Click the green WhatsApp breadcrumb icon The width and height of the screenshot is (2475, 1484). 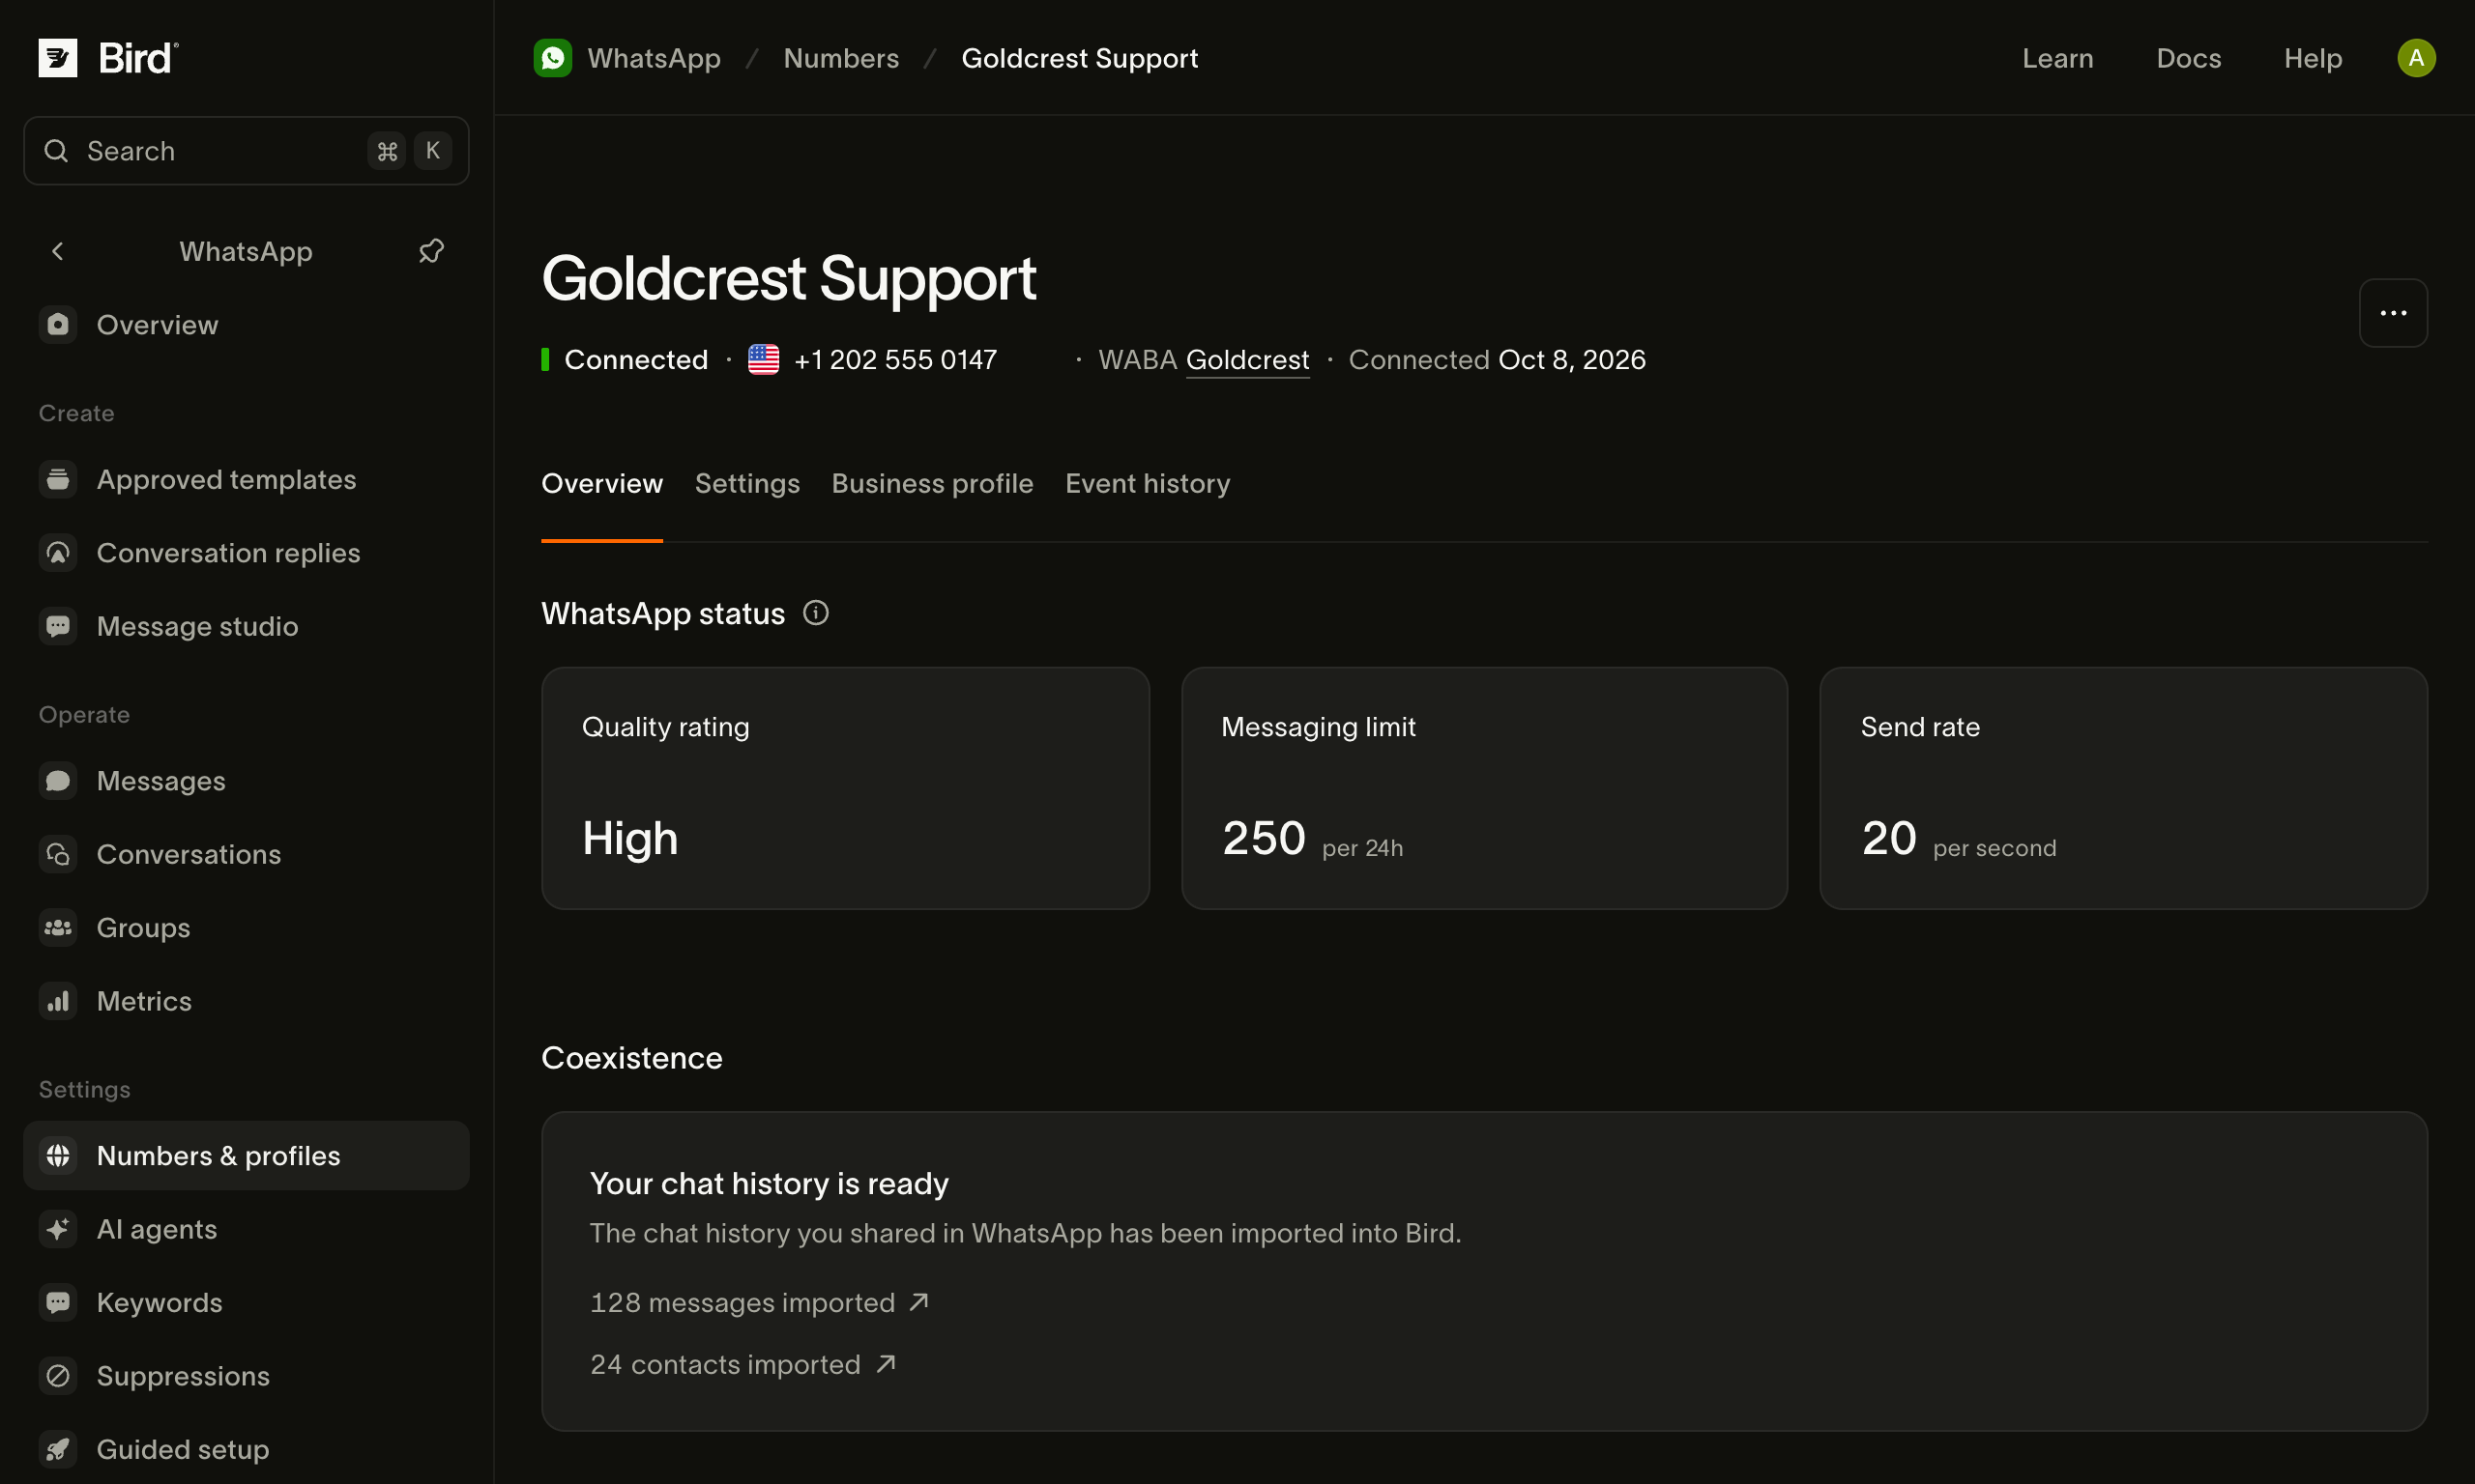point(552,58)
